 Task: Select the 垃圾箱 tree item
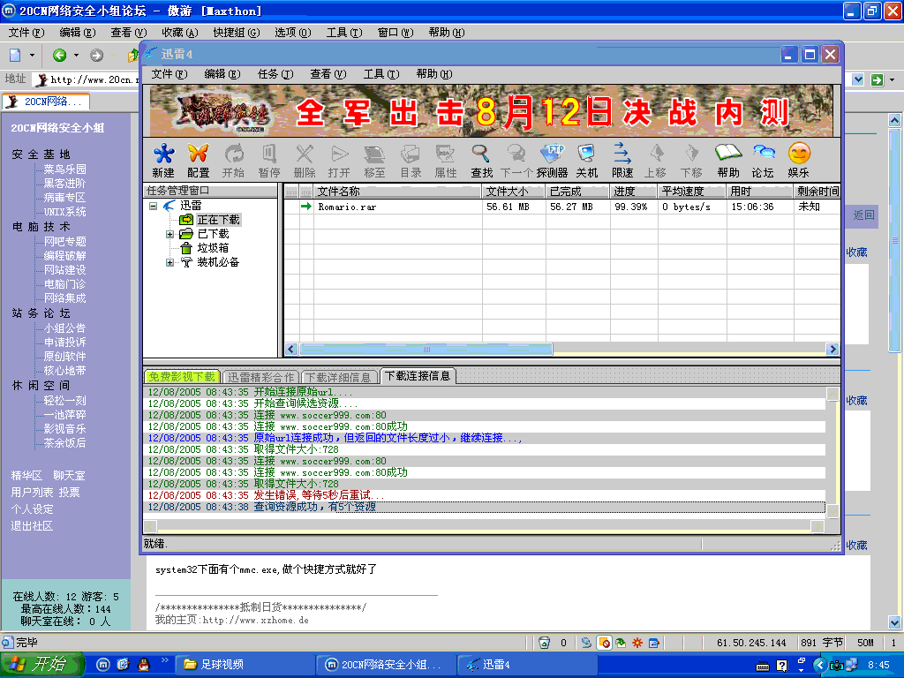click(x=213, y=248)
